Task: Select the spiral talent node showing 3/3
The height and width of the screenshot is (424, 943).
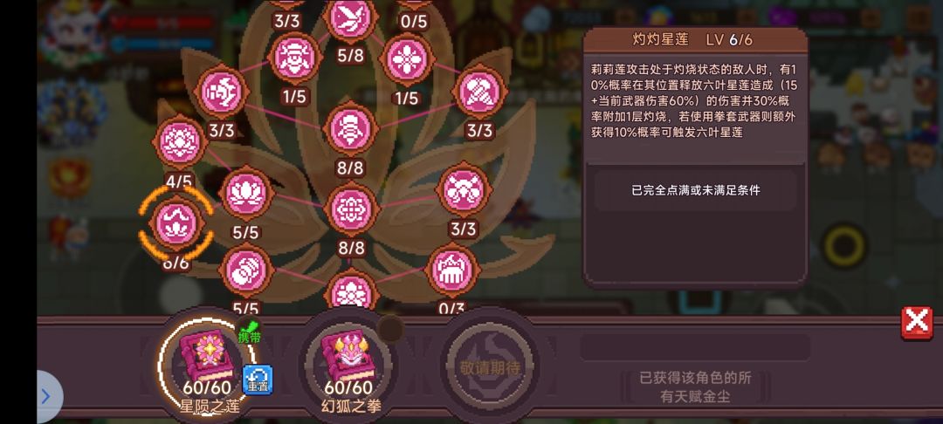Action: click(221, 92)
